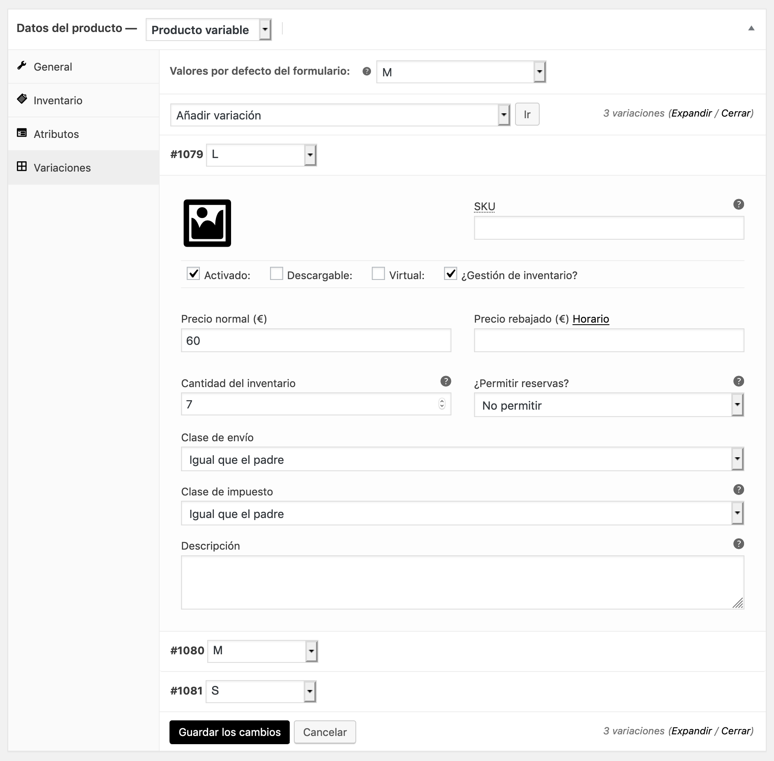Click the help icon next to SKU
The width and height of the screenshot is (774, 761).
click(738, 204)
